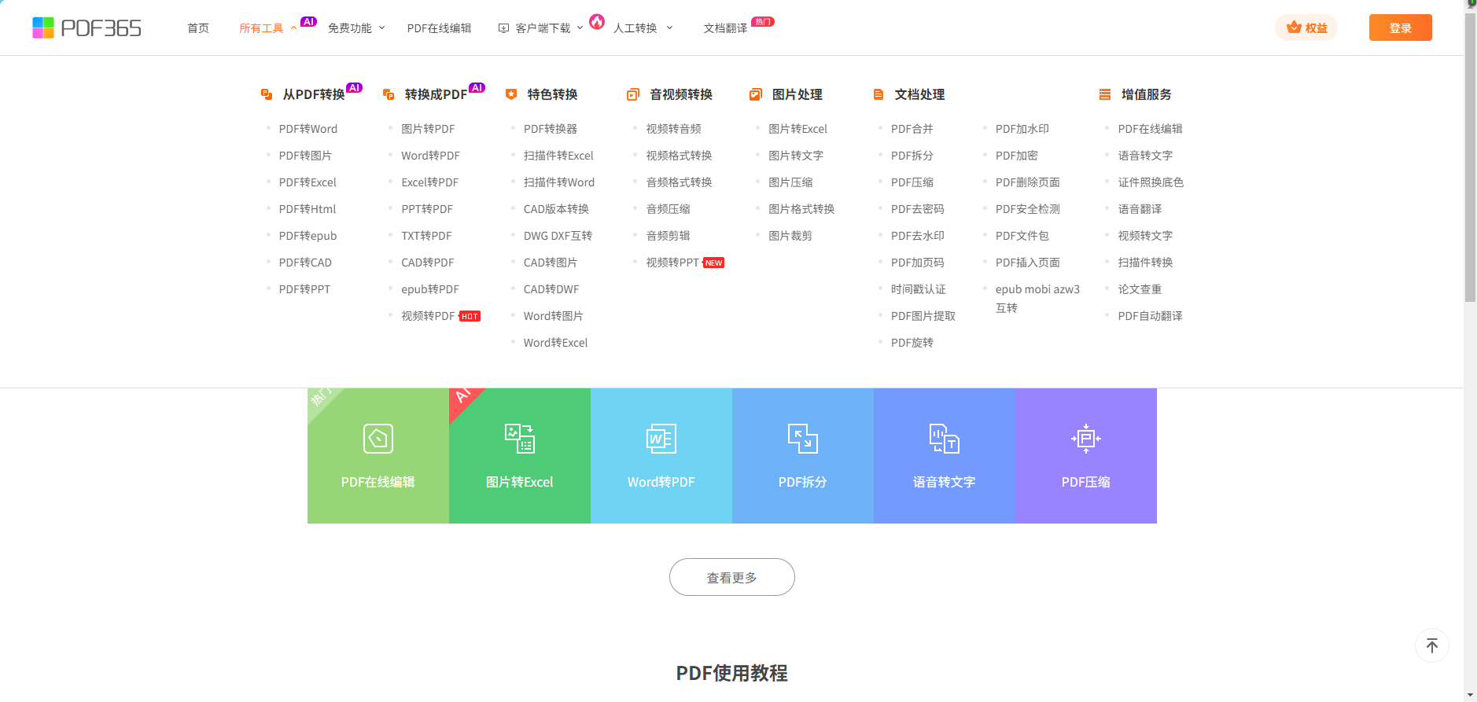Expand the 免费功能 dropdown
The height and width of the screenshot is (702, 1477).
pos(355,28)
